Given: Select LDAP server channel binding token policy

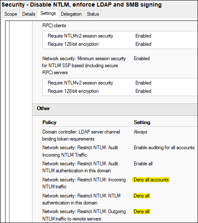Looking at the screenshot, I should click(x=81, y=135).
